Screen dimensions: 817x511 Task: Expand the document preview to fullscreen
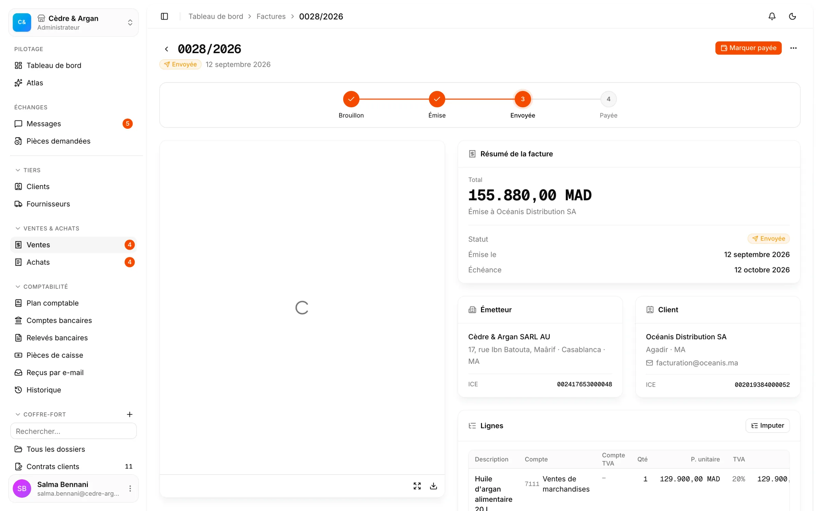click(417, 486)
